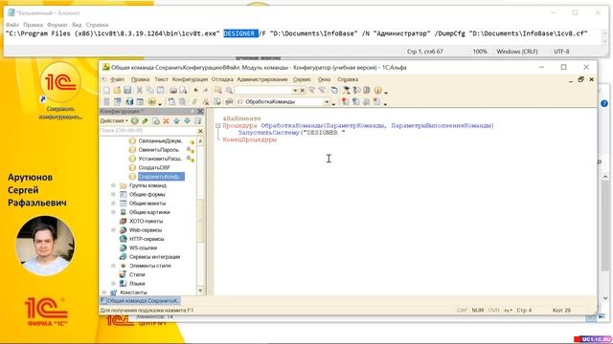This screenshot has width=613, height=344.
Task: Delete the selected object with red X icon
Action: tap(166, 121)
